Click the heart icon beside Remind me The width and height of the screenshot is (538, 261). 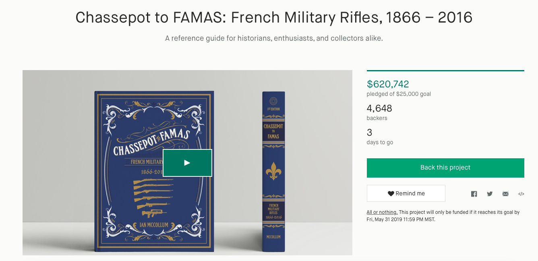tap(391, 194)
